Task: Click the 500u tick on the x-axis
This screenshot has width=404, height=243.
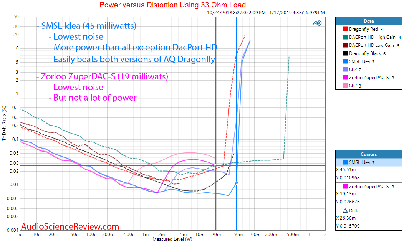Action: pyautogui.click(x=129, y=234)
